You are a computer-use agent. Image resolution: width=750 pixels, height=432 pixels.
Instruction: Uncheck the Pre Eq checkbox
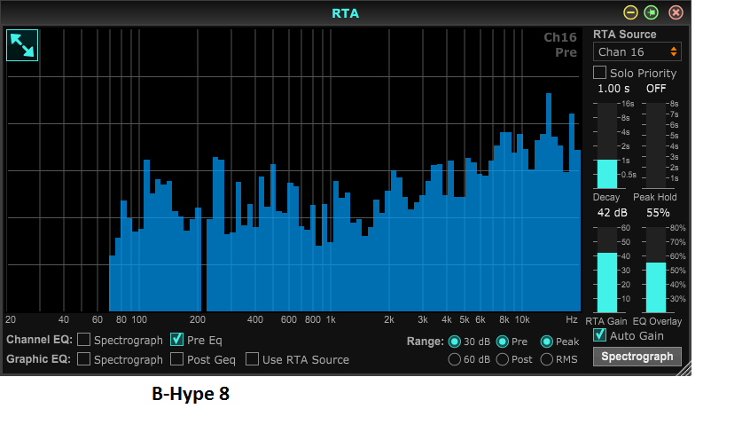177,340
